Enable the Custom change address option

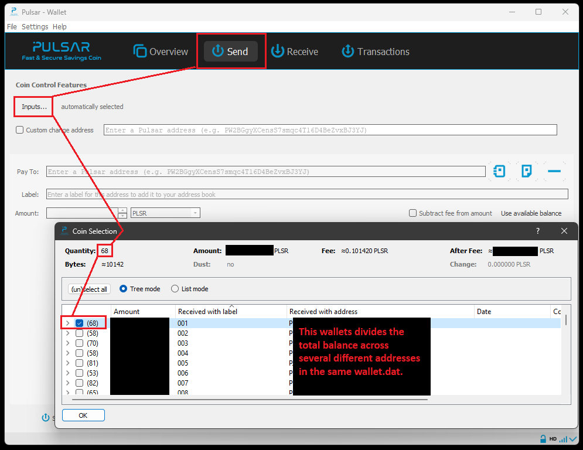click(19, 129)
